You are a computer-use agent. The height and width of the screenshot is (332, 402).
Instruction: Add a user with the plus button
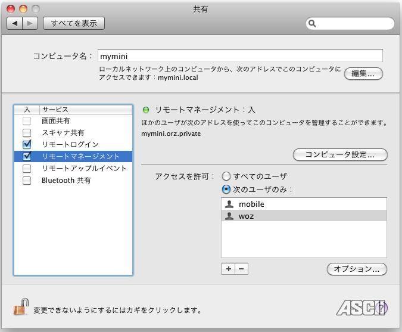228,269
